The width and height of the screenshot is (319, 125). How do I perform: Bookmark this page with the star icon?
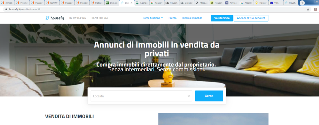tap(308, 9)
